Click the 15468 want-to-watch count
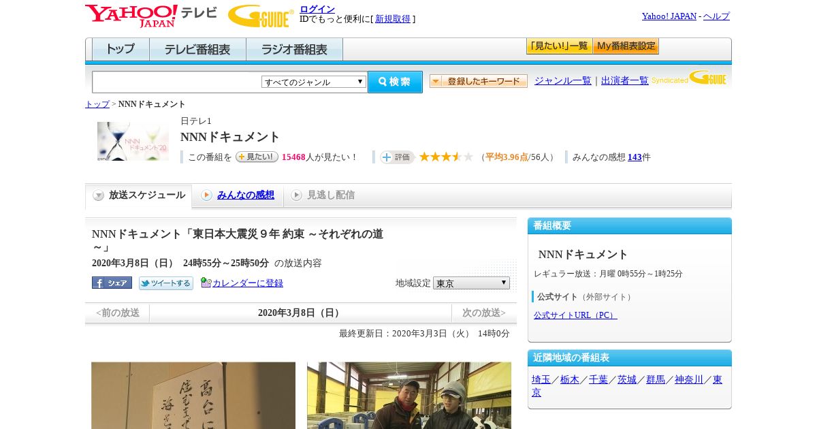The width and height of the screenshot is (817, 429). click(293, 157)
